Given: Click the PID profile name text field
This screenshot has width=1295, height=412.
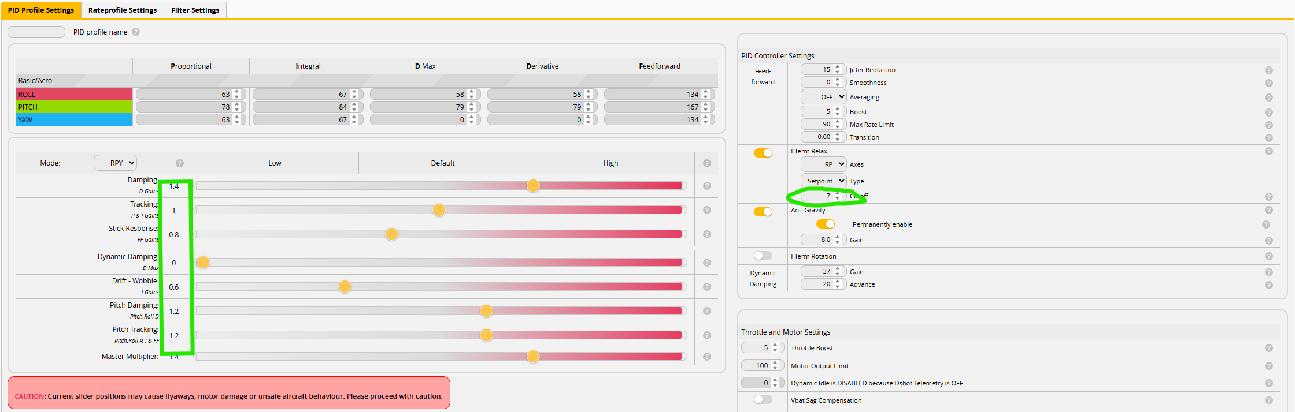Looking at the screenshot, I should click(36, 32).
